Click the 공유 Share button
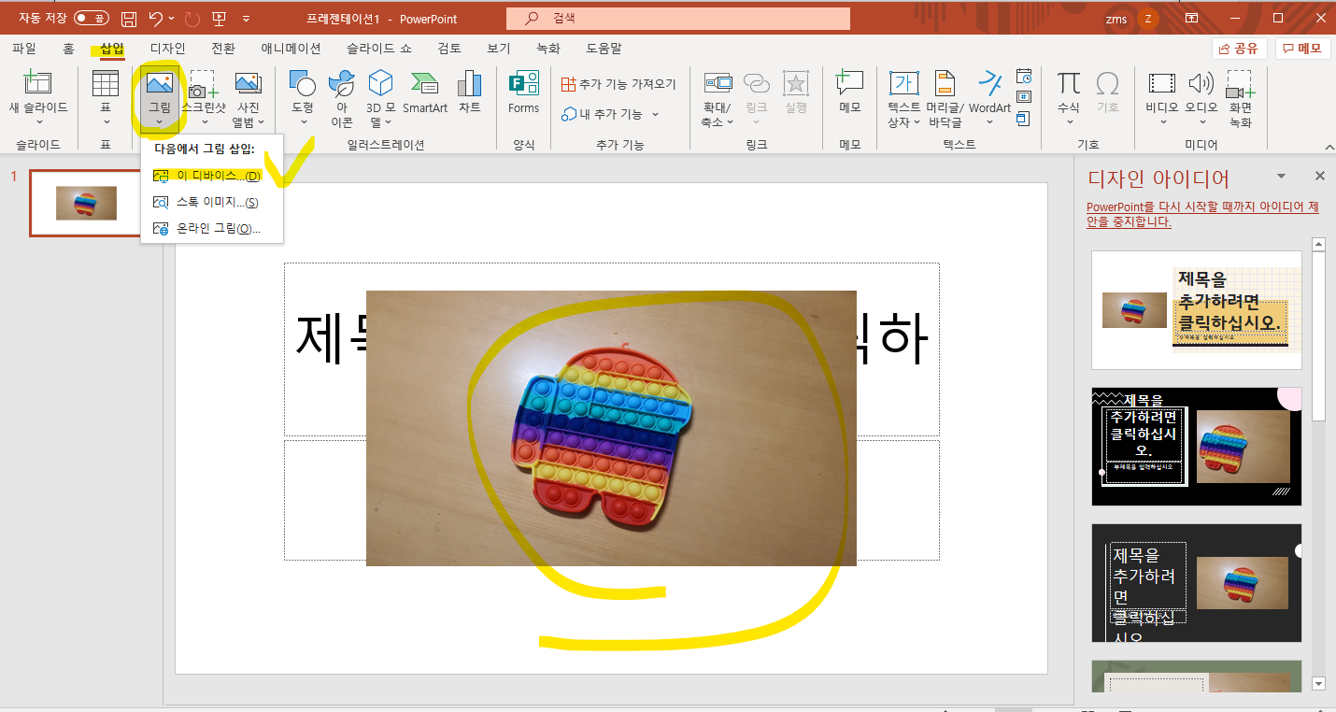This screenshot has width=1336, height=712. point(1239,49)
